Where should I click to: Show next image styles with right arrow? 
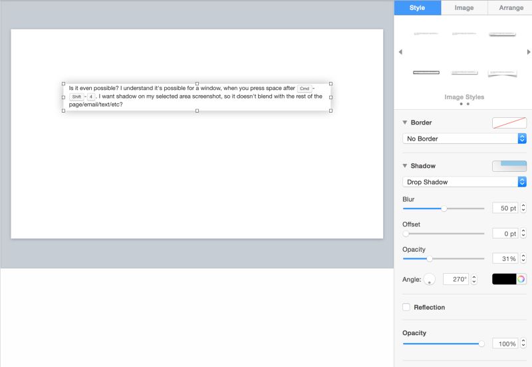pos(528,52)
